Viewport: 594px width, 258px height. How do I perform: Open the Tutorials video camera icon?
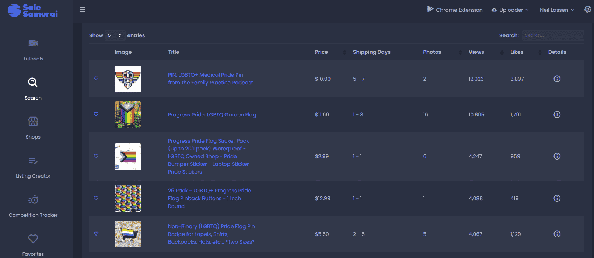click(x=33, y=43)
